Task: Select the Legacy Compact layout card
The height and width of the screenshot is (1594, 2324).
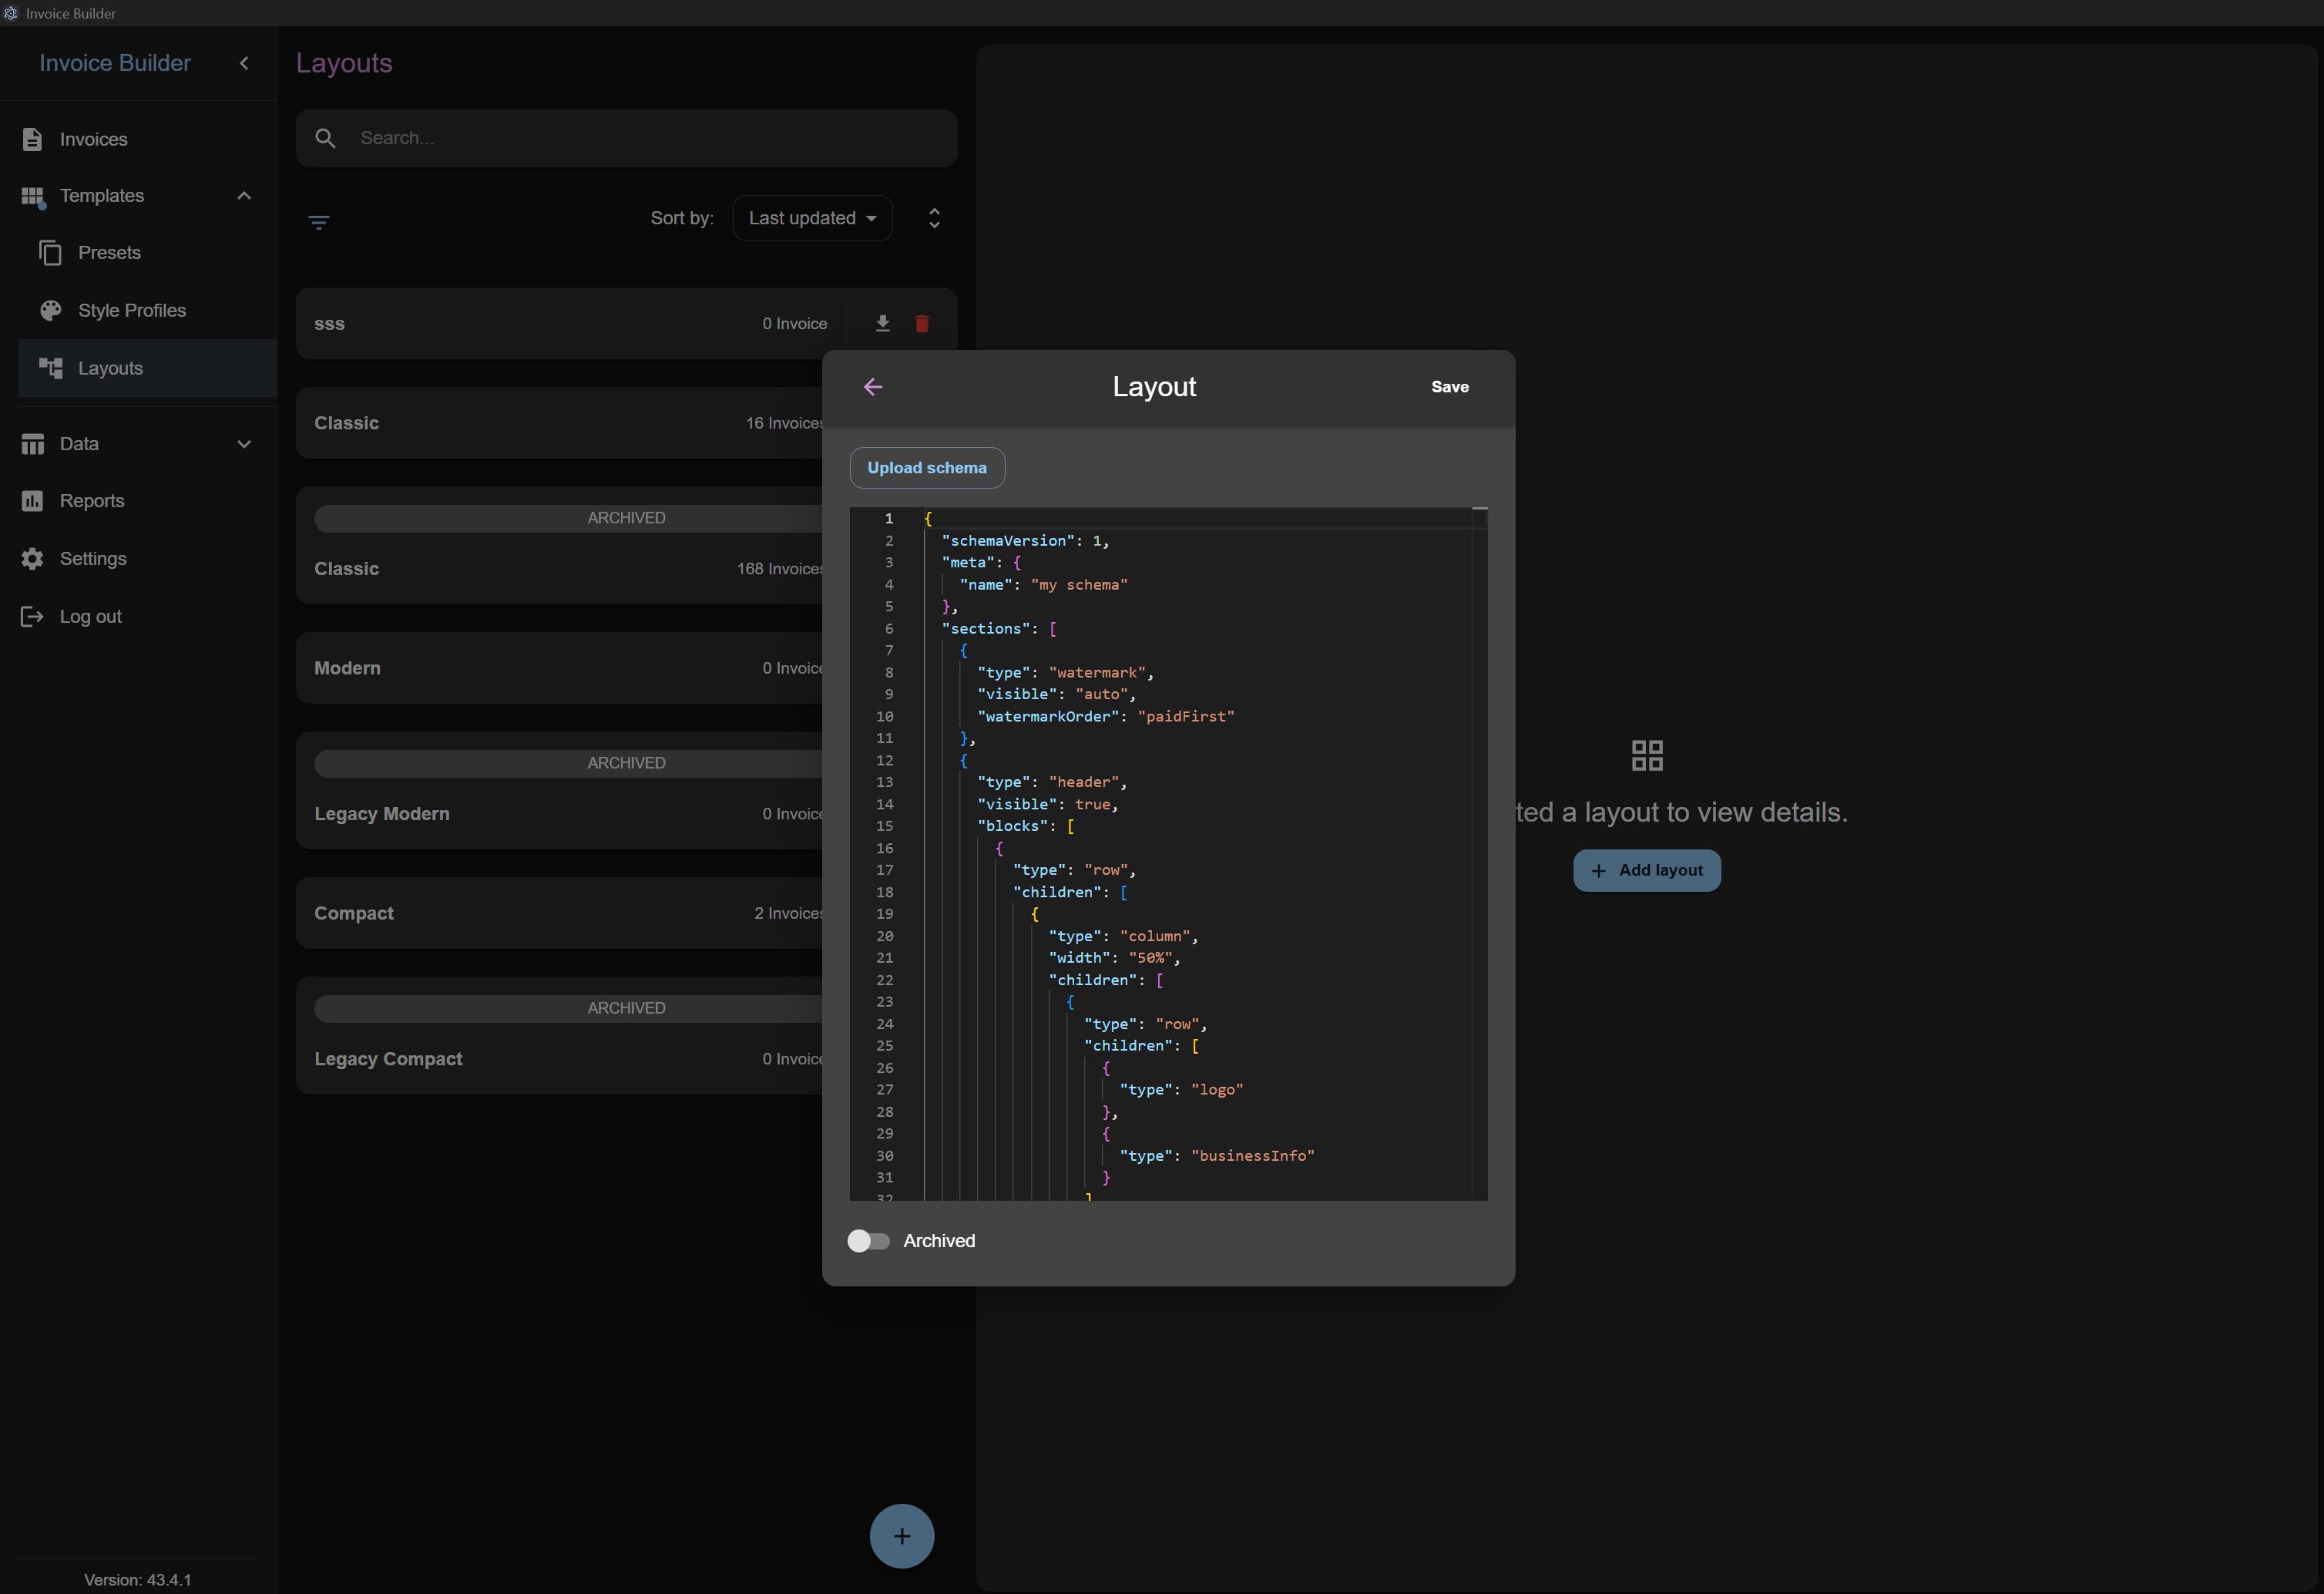Action: [x=559, y=1036]
